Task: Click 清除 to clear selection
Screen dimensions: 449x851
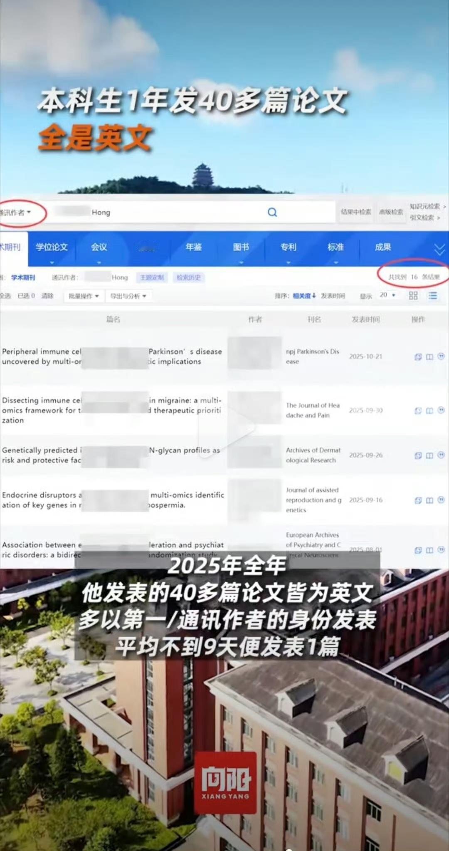Action: [x=47, y=296]
